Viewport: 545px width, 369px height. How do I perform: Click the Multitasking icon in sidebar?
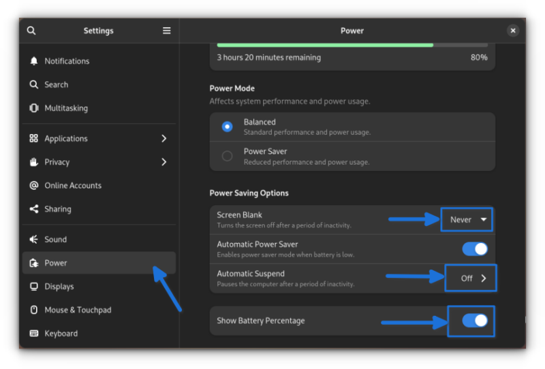tap(33, 108)
